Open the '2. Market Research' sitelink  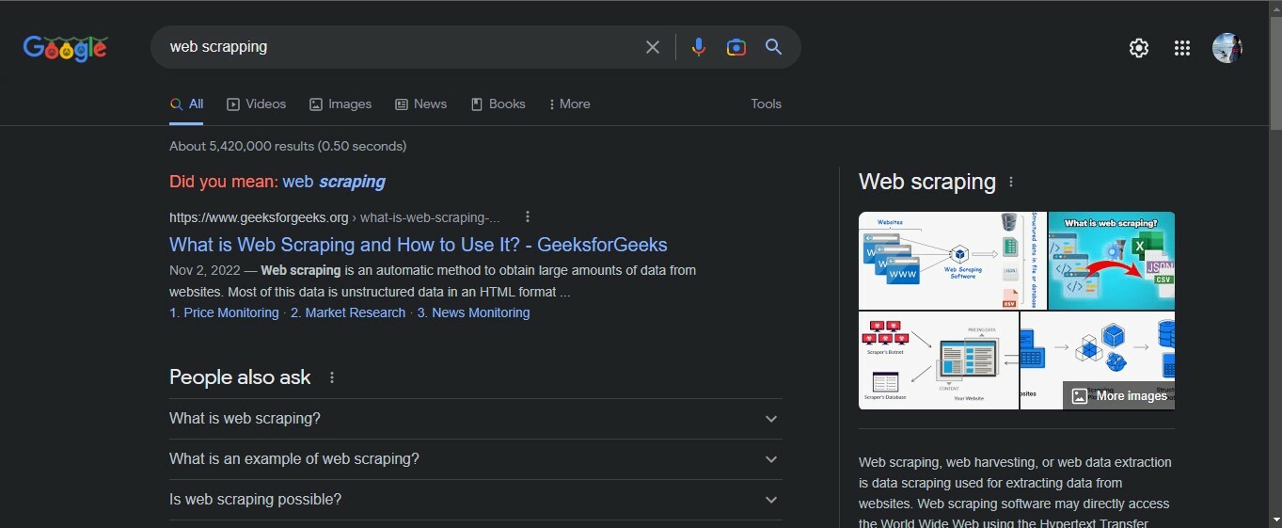(x=348, y=312)
